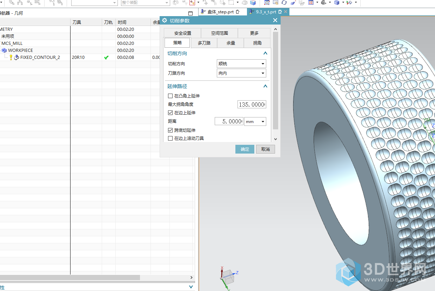The image size is (435, 291).
Task: Click 刀具 column header
Action: [86, 22]
